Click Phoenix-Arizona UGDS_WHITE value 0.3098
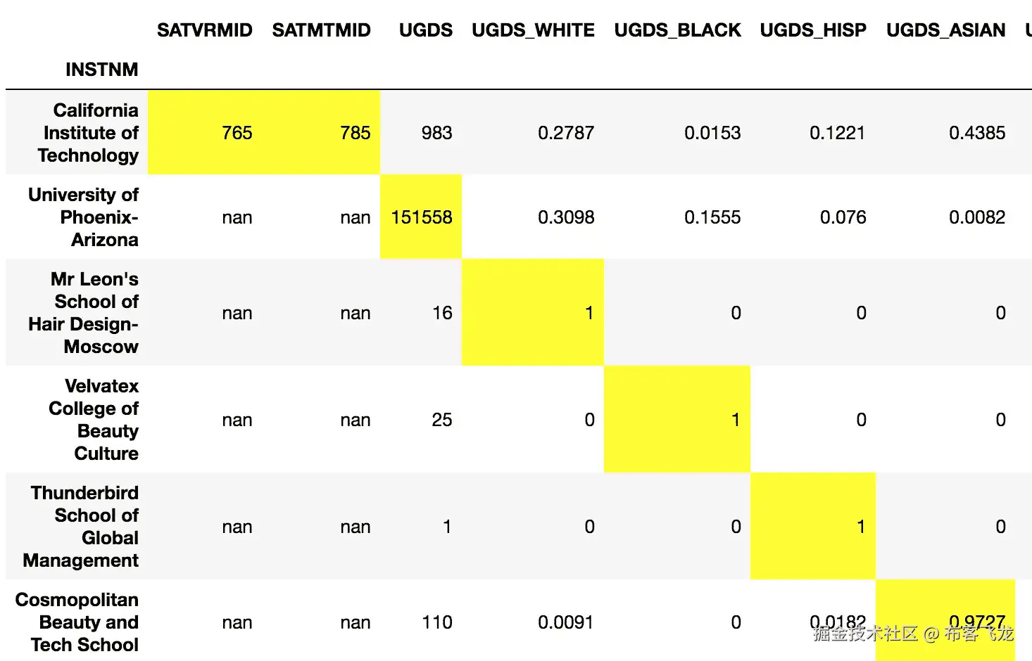 tap(565, 217)
